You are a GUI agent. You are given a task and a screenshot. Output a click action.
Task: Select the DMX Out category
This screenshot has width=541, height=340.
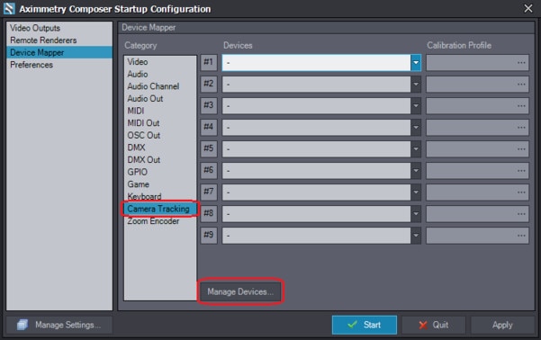(x=144, y=160)
